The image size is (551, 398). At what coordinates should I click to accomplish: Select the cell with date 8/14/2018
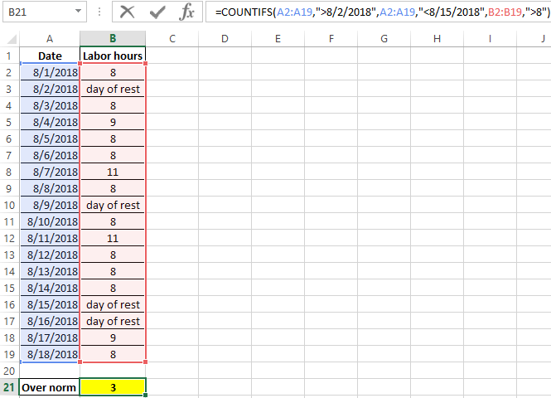tap(50, 288)
